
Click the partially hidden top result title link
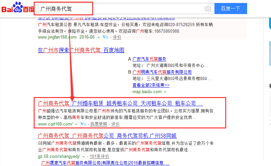click(106, 18)
